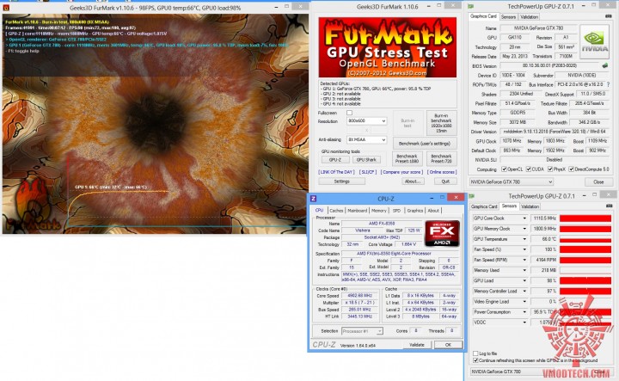Open the LINK Of The DAY link
The image size is (619, 381).
(336, 172)
